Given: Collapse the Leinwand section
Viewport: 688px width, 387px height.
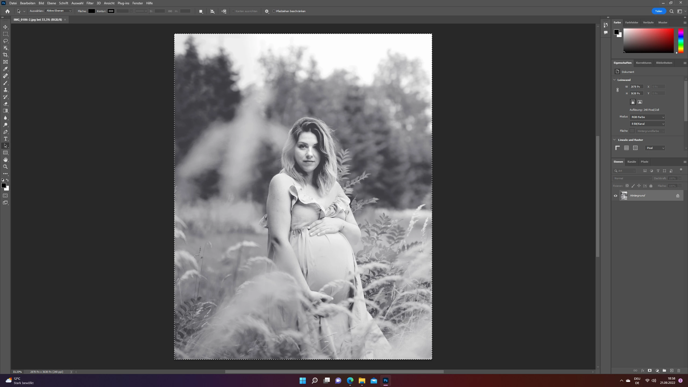Looking at the screenshot, I should 614,80.
